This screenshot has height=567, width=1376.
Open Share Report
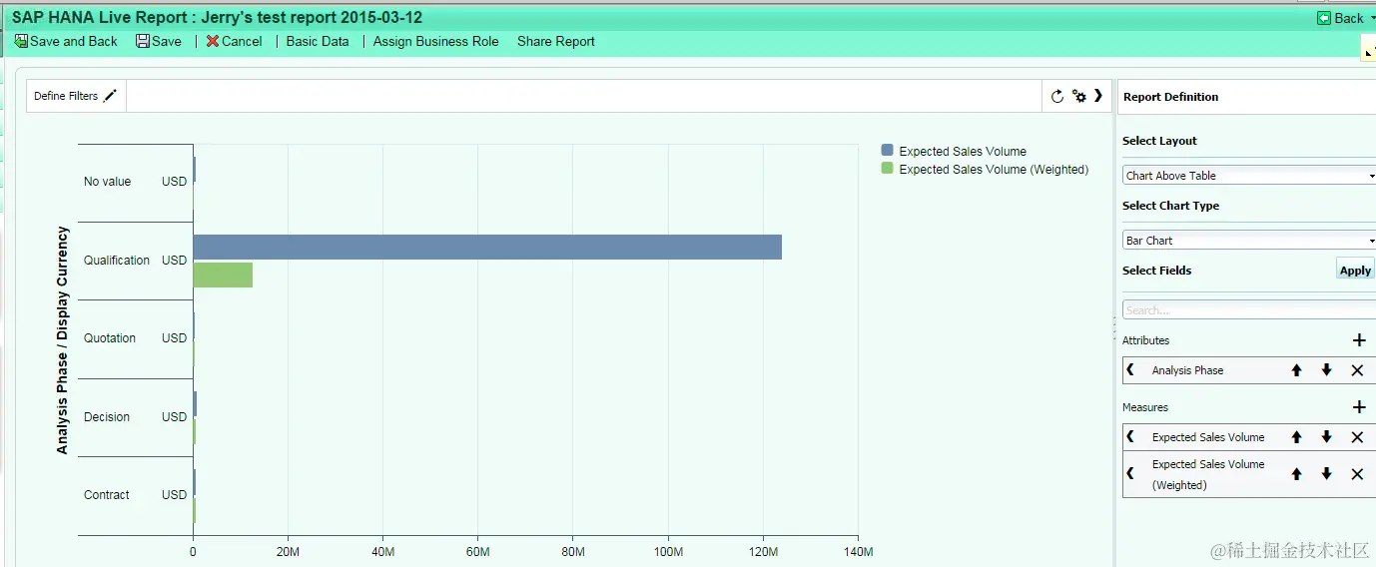coord(556,41)
